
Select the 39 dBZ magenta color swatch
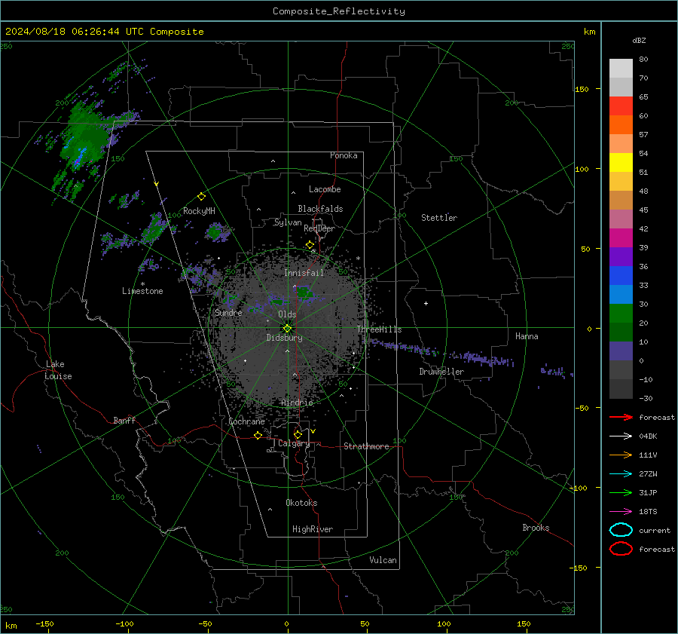pos(621,237)
